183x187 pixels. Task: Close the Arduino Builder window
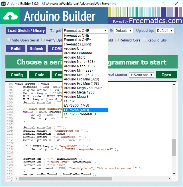pyautogui.click(x=176, y=4)
